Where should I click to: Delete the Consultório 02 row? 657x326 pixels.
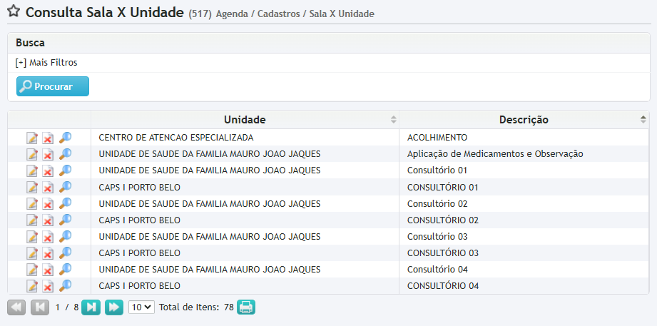point(48,204)
